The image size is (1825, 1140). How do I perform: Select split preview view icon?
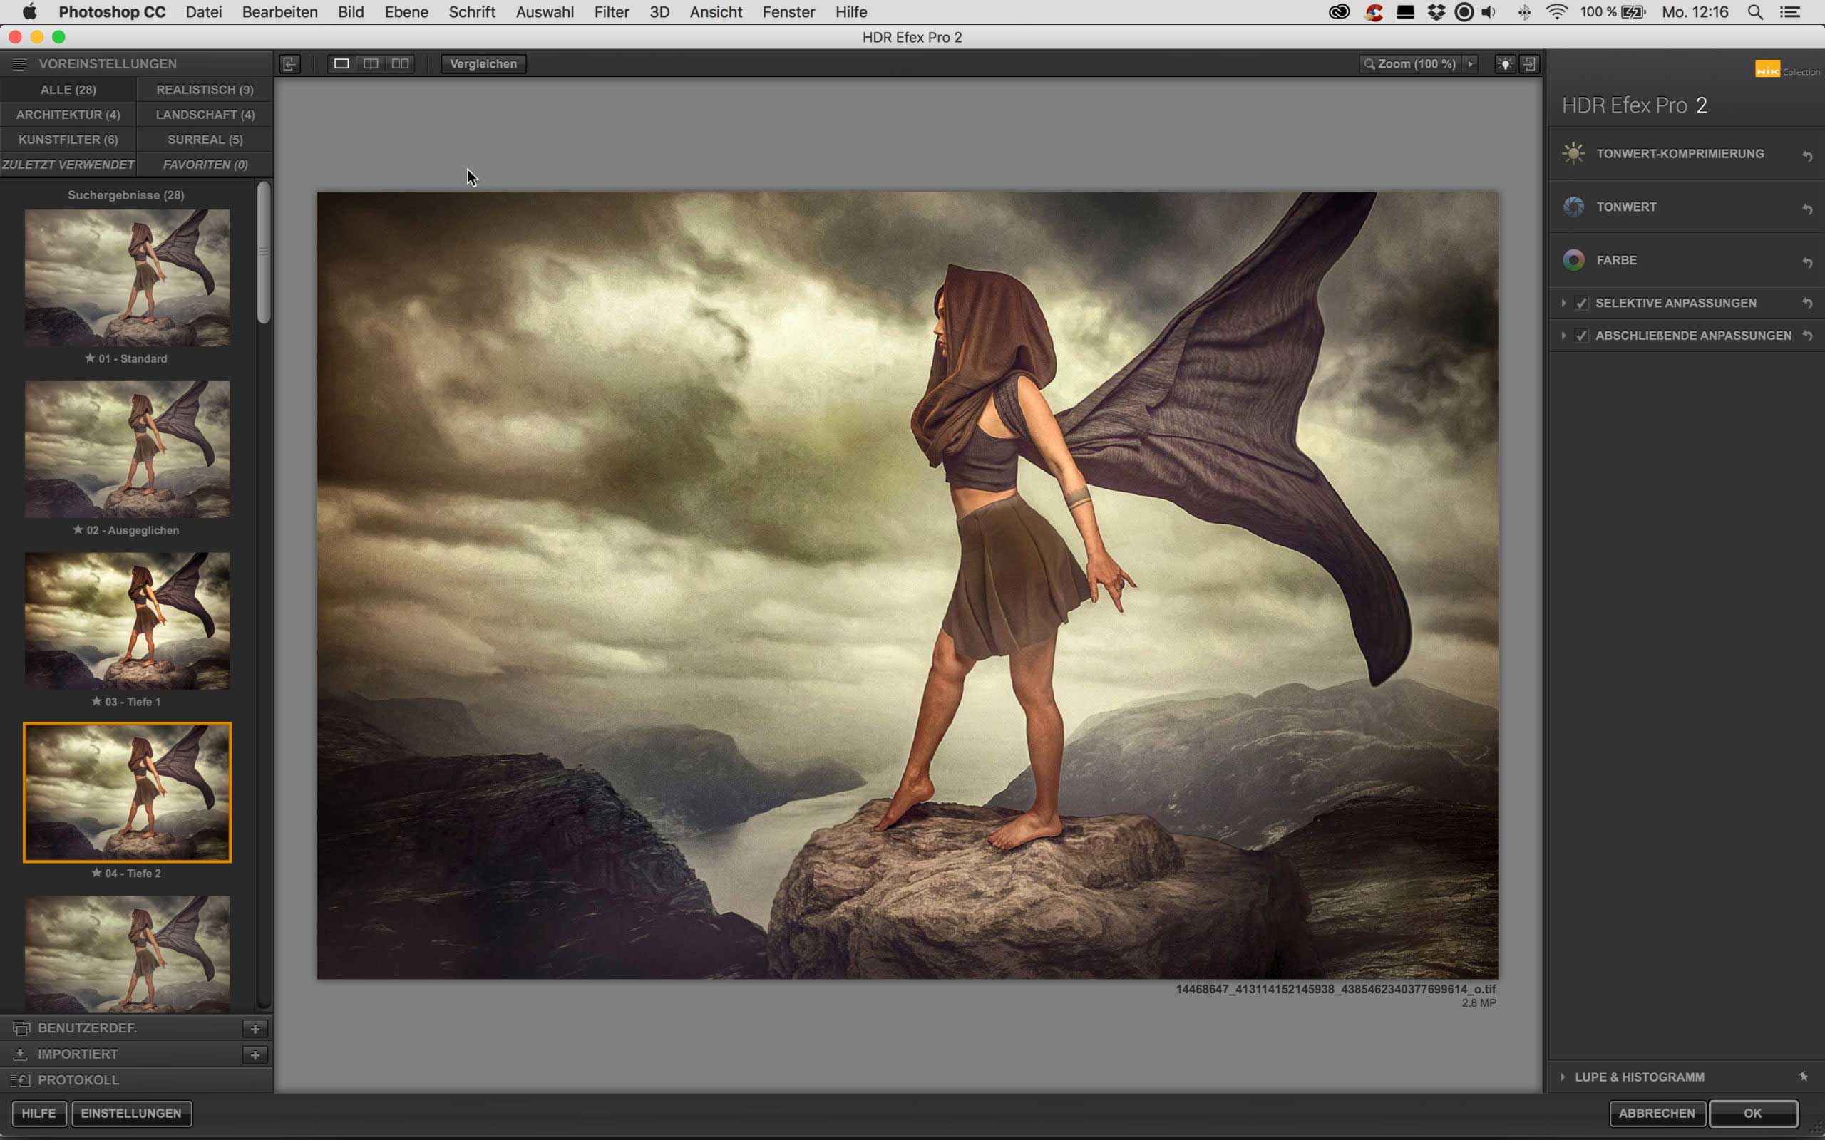click(x=370, y=64)
